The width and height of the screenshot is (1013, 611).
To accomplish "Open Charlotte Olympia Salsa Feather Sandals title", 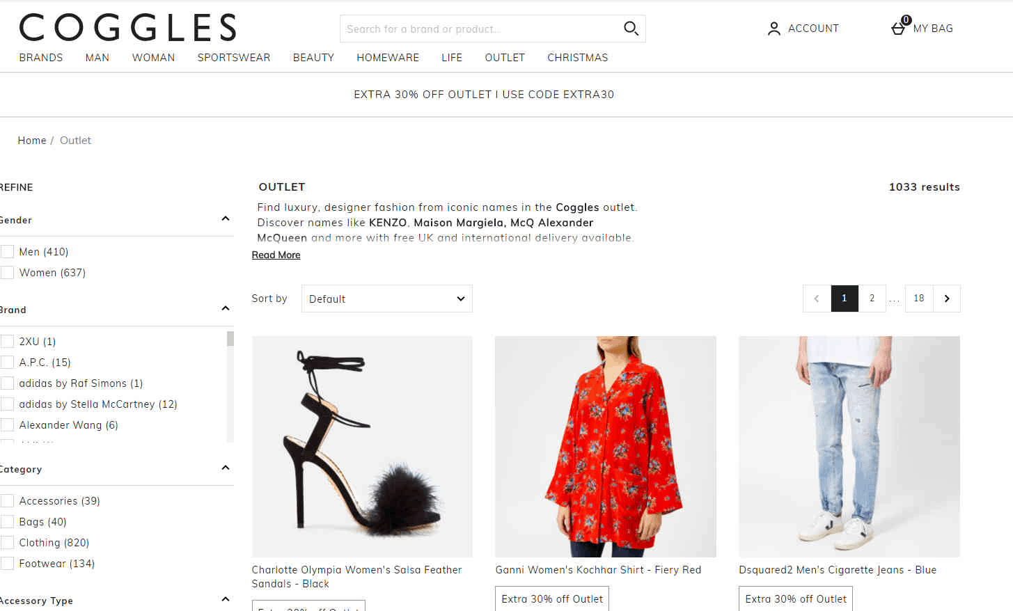I will click(356, 577).
